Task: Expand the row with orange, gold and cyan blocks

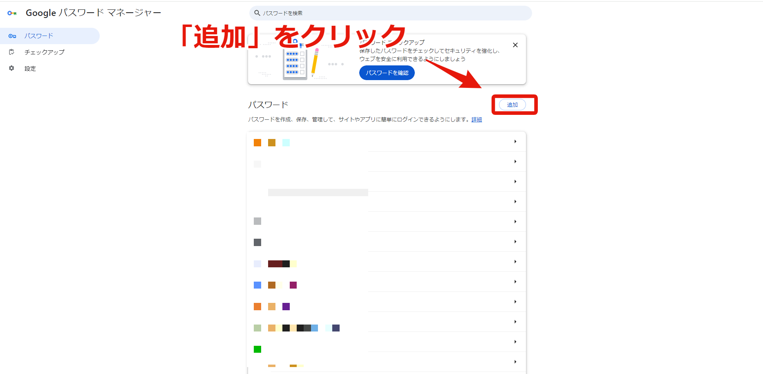Action: click(387, 141)
